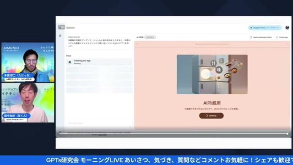Click Share App

coord(282,37)
